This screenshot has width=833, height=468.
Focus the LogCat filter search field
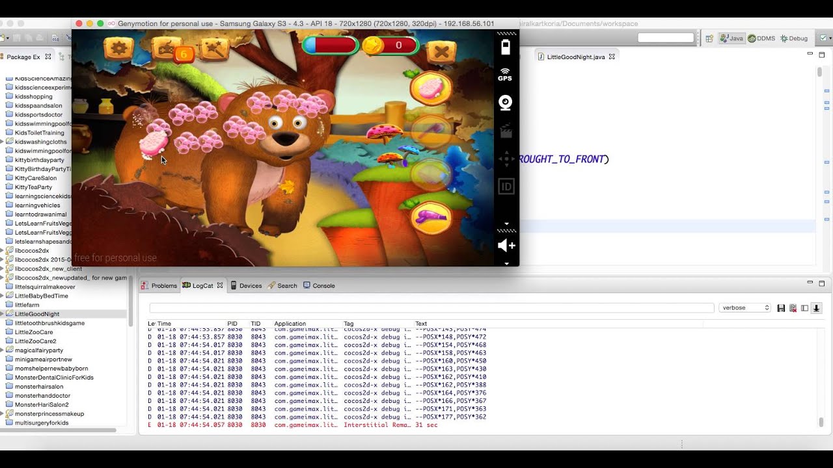tap(431, 307)
